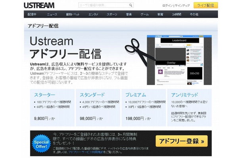242x158 pixels.
Task: Click the ad layout preview thumbnail
Action: coord(179,60)
